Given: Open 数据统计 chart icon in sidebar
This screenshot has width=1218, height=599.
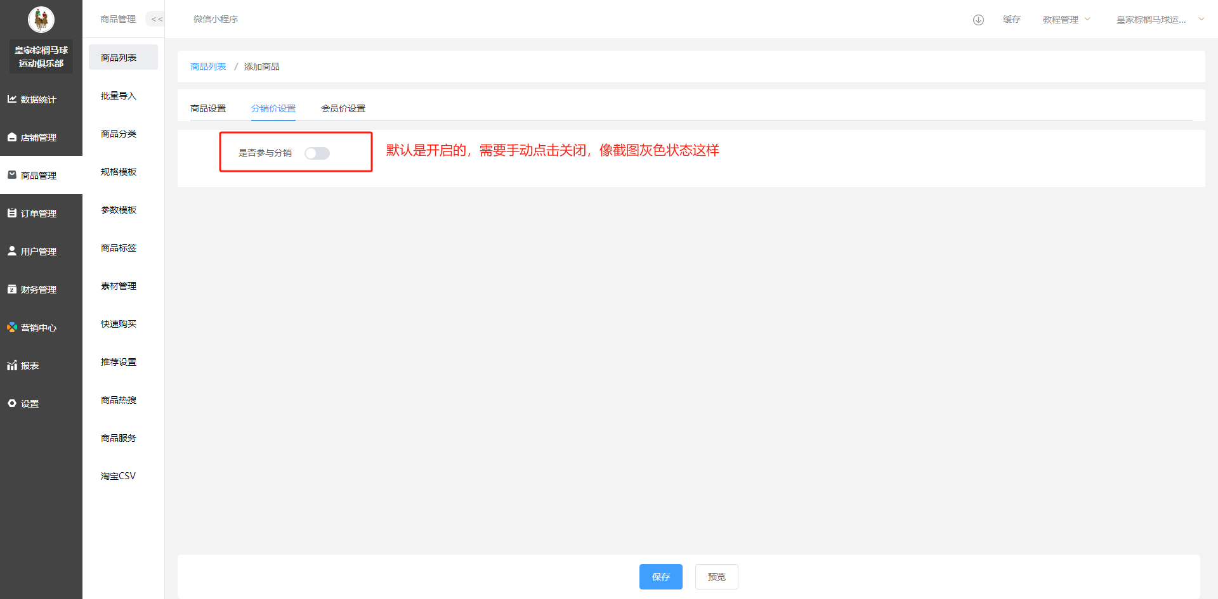Looking at the screenshot, I should coord(12,100).
